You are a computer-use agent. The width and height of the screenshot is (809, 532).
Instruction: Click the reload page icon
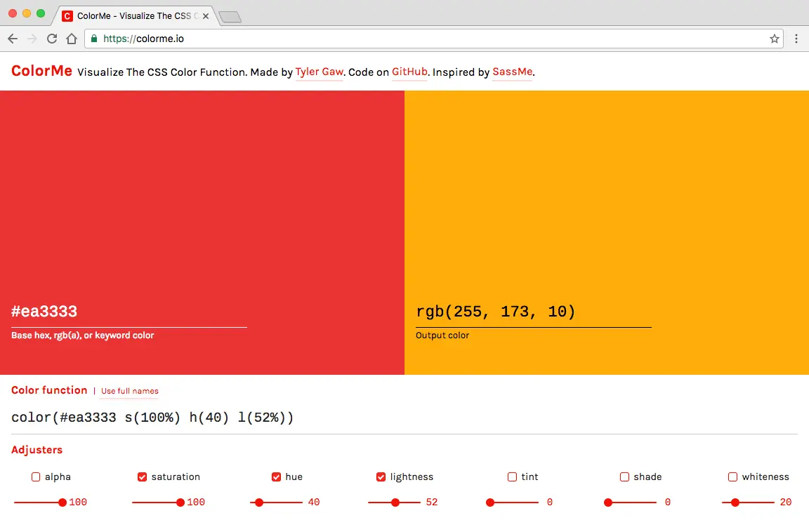51,39
